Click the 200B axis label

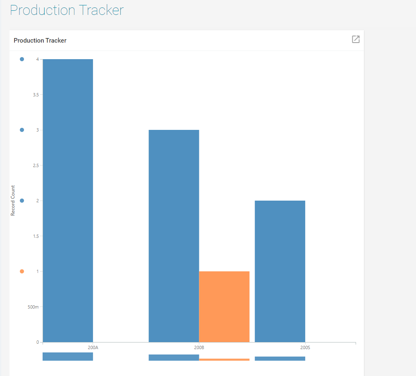click(199, 347)
